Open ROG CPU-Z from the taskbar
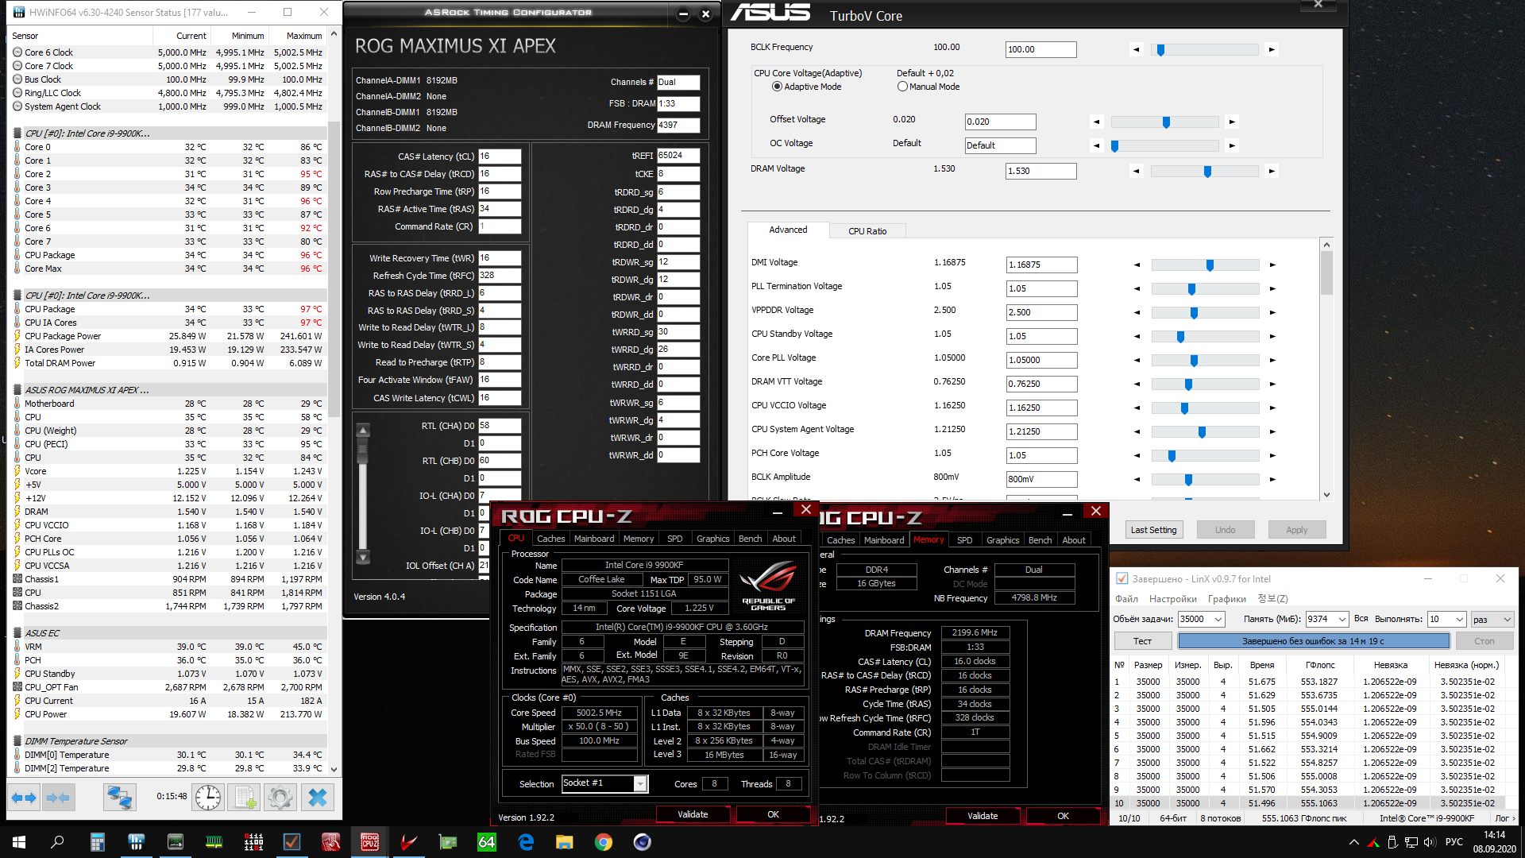Viewport: 1525px width, 858px height. click(369, 842)
